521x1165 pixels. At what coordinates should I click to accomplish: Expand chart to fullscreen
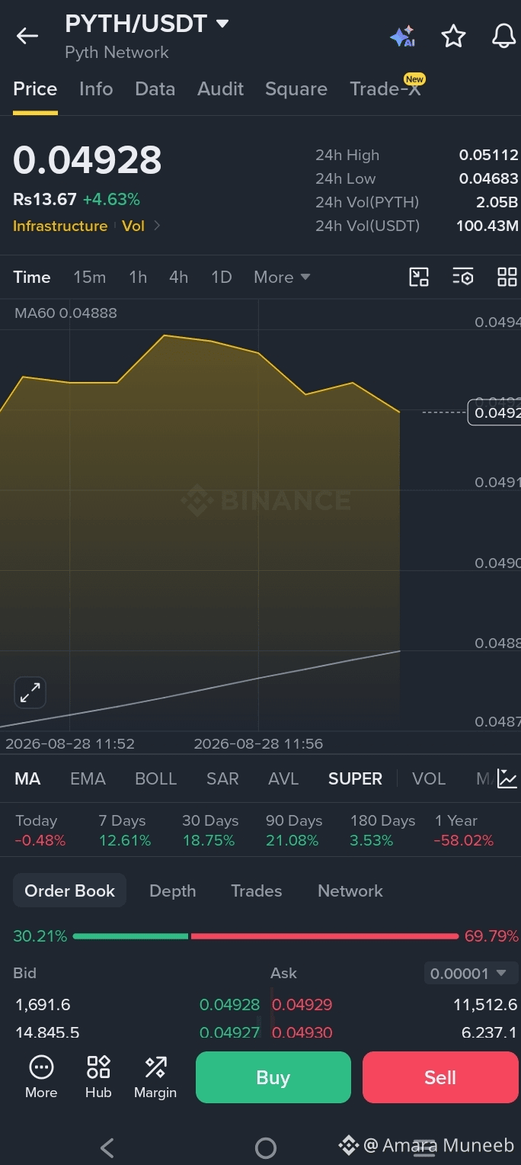tap(30, 692)
